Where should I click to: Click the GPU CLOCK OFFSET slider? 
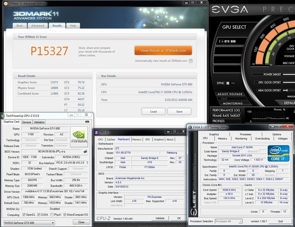coord(289,83)
